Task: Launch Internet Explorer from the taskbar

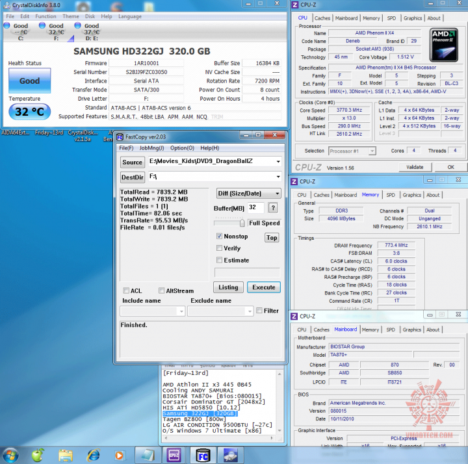Action: 93,456
